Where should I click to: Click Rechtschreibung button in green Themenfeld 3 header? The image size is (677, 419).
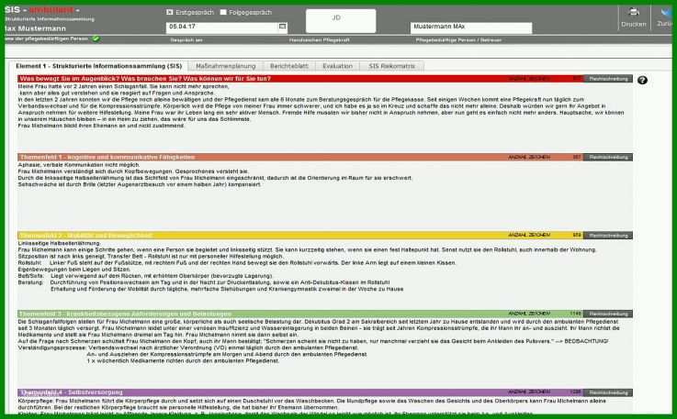click(x=608, y=314)
